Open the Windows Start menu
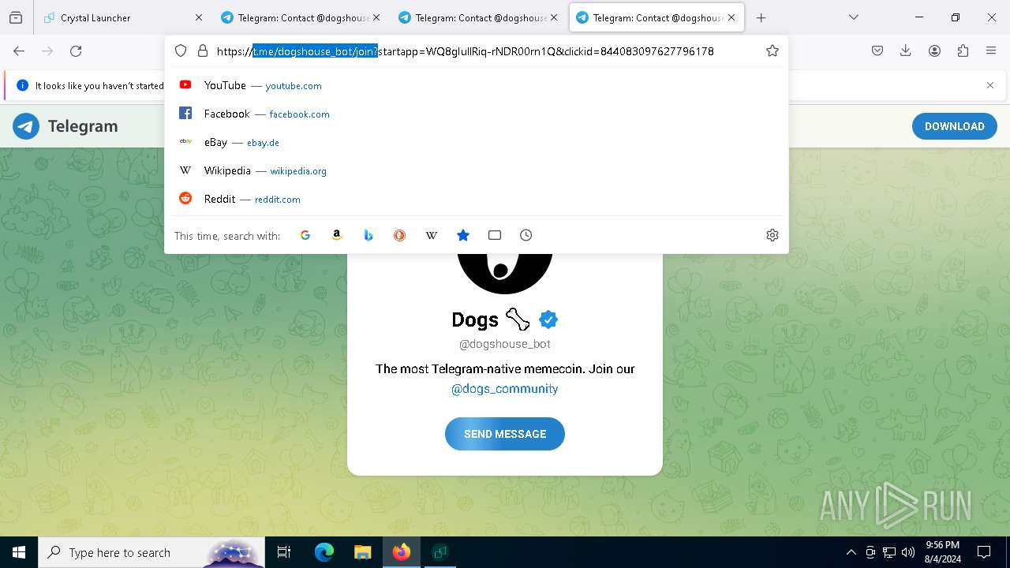This screenshot has width=1010, height=568. point(19,552)
